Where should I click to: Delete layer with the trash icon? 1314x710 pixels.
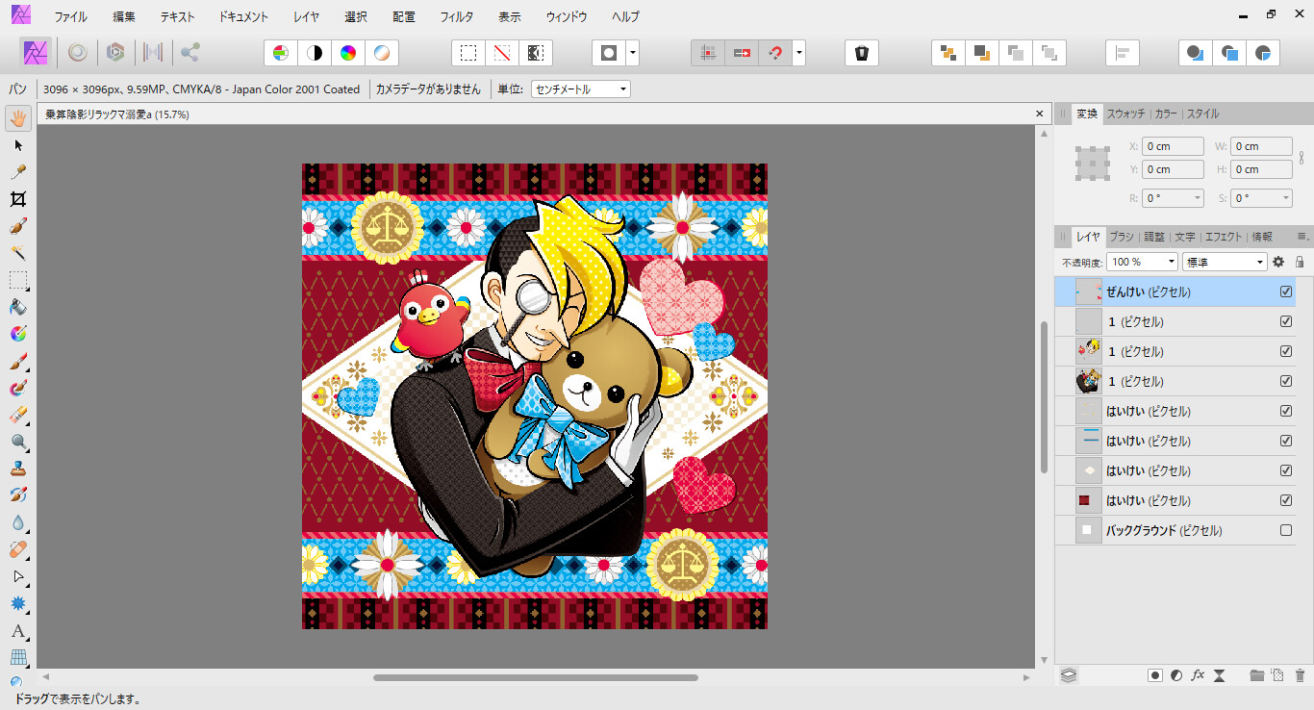point(1300,675)
